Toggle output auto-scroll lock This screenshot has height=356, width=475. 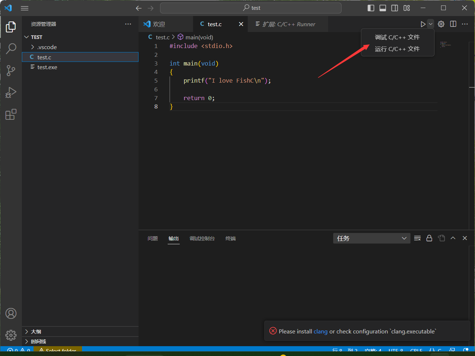coord(429,238)
